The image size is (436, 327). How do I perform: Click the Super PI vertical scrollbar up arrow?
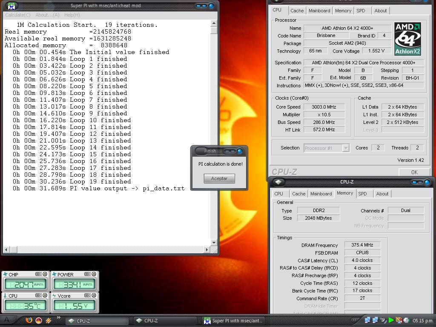pyautogui.click(x=214, y=23)
